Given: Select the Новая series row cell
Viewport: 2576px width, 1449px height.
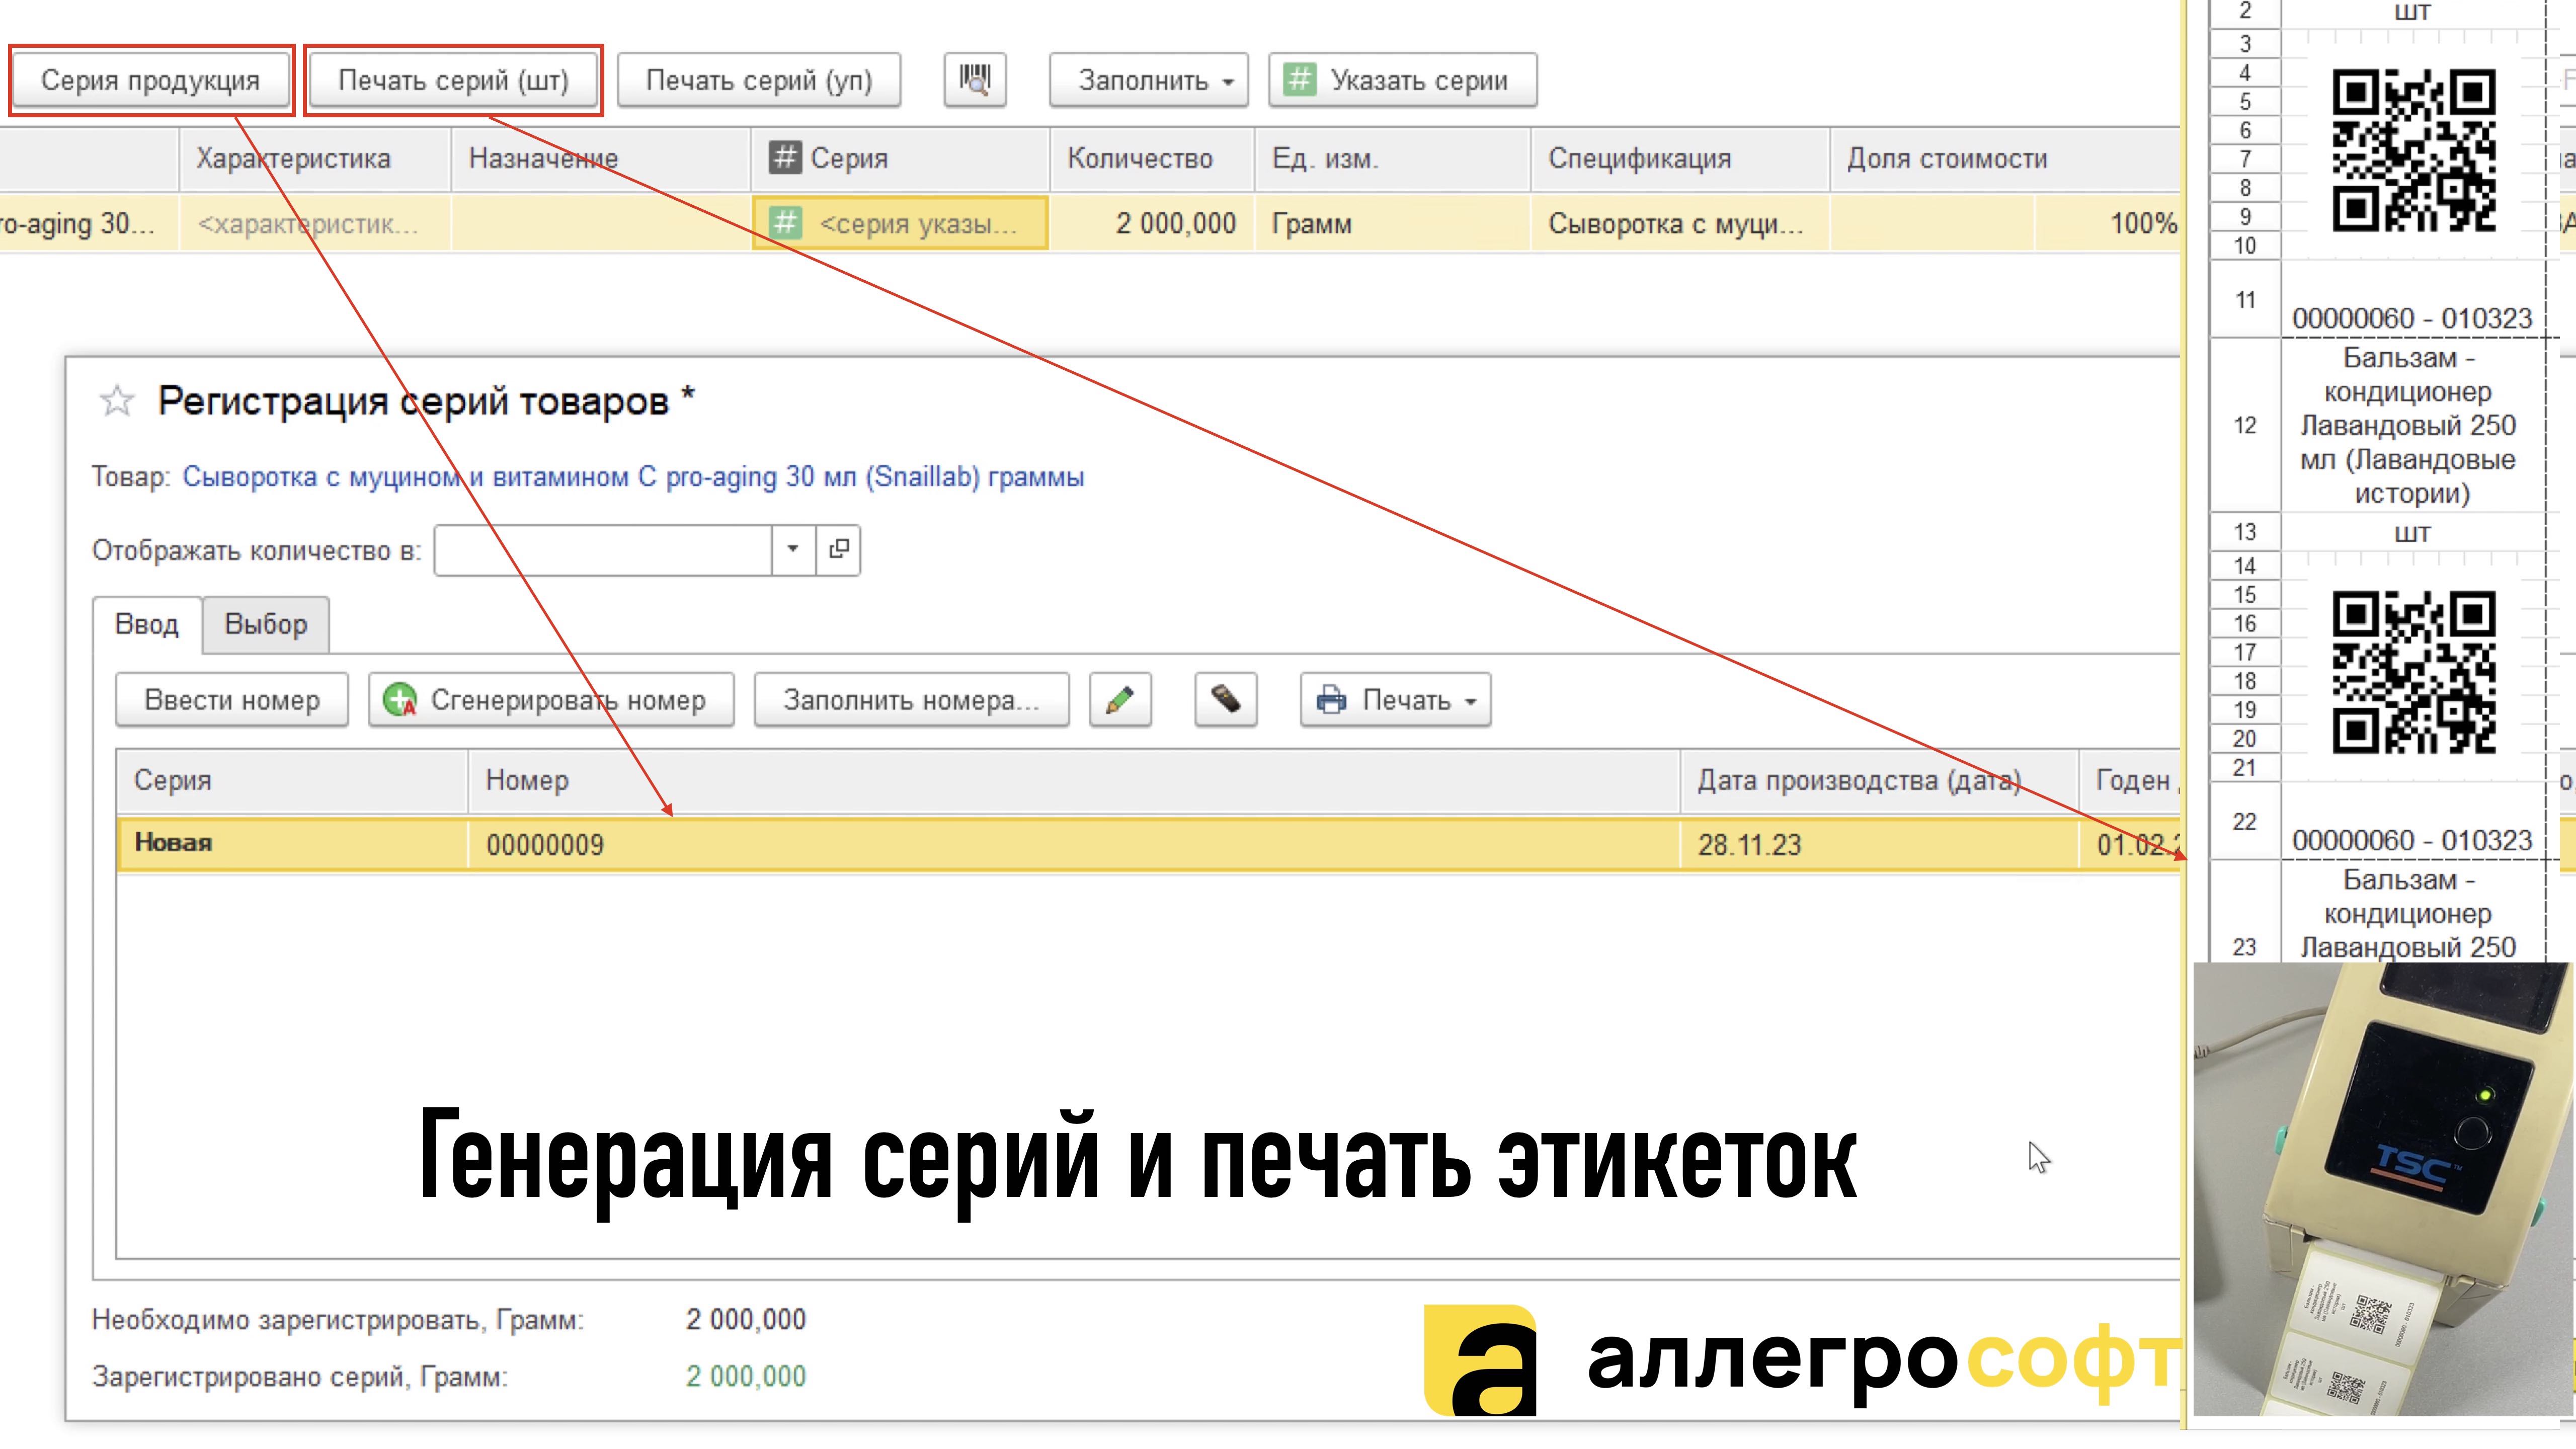Looking at the screenshot, I should [x=293, y=844].
